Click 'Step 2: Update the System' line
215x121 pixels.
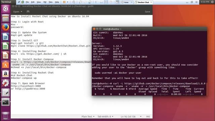pyautogui.click(x=29, y=32)
